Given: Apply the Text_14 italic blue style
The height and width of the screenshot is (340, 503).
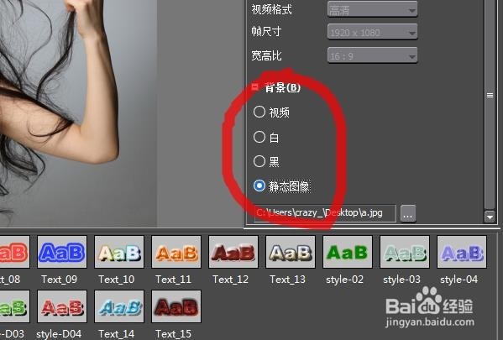Looking at the screenshot, I should click(119, 306).
